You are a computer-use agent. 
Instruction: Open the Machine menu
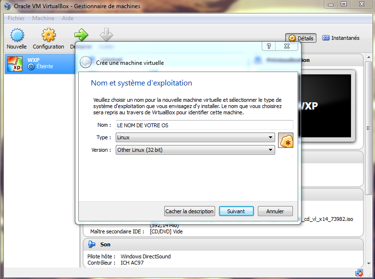coord(43,18)
